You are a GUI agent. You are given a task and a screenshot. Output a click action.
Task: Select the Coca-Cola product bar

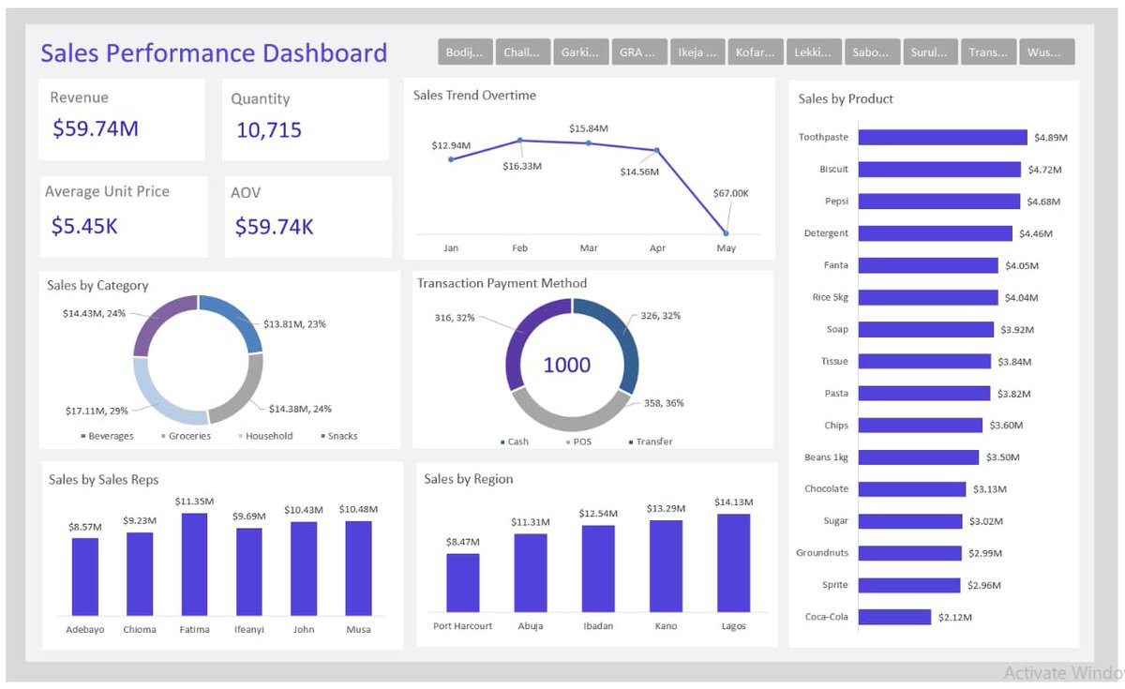(x=895, y=617)
